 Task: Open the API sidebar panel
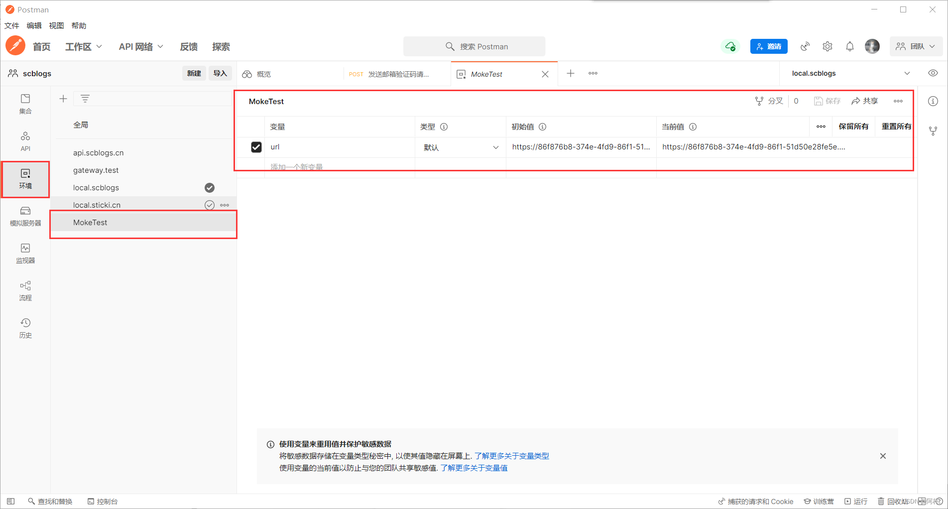25,141
